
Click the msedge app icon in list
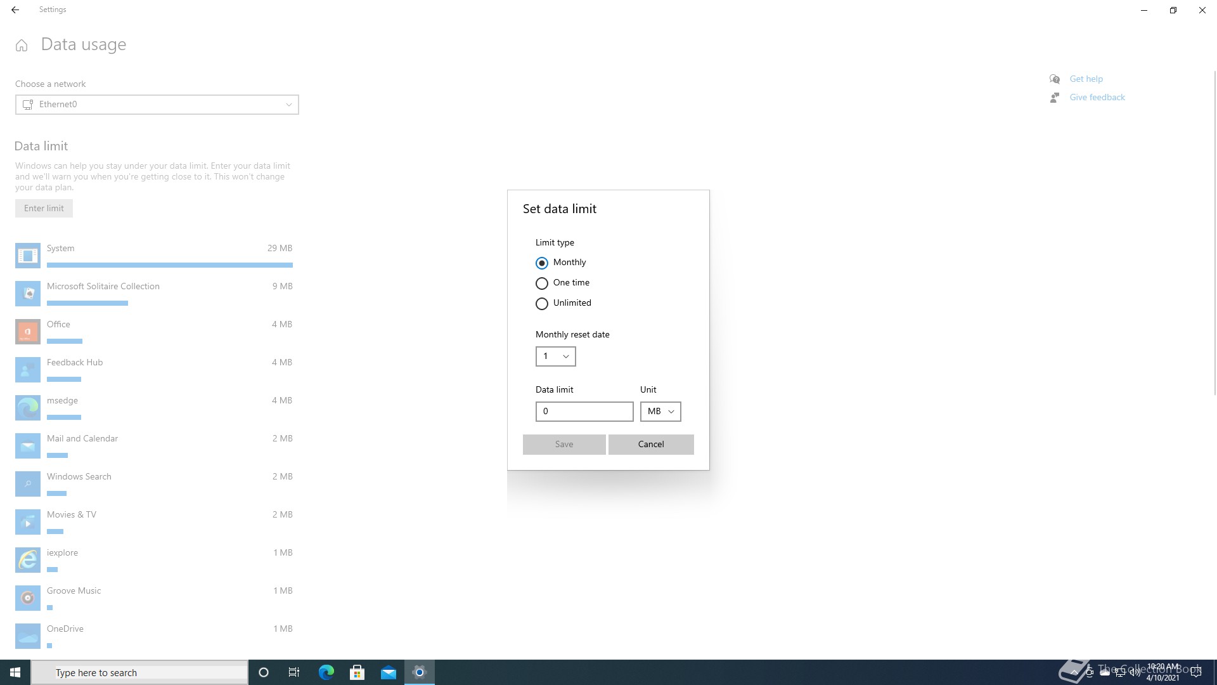(28, 408)
